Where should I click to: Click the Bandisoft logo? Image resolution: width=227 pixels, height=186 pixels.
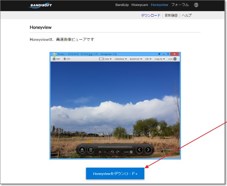tap(40, 5)
